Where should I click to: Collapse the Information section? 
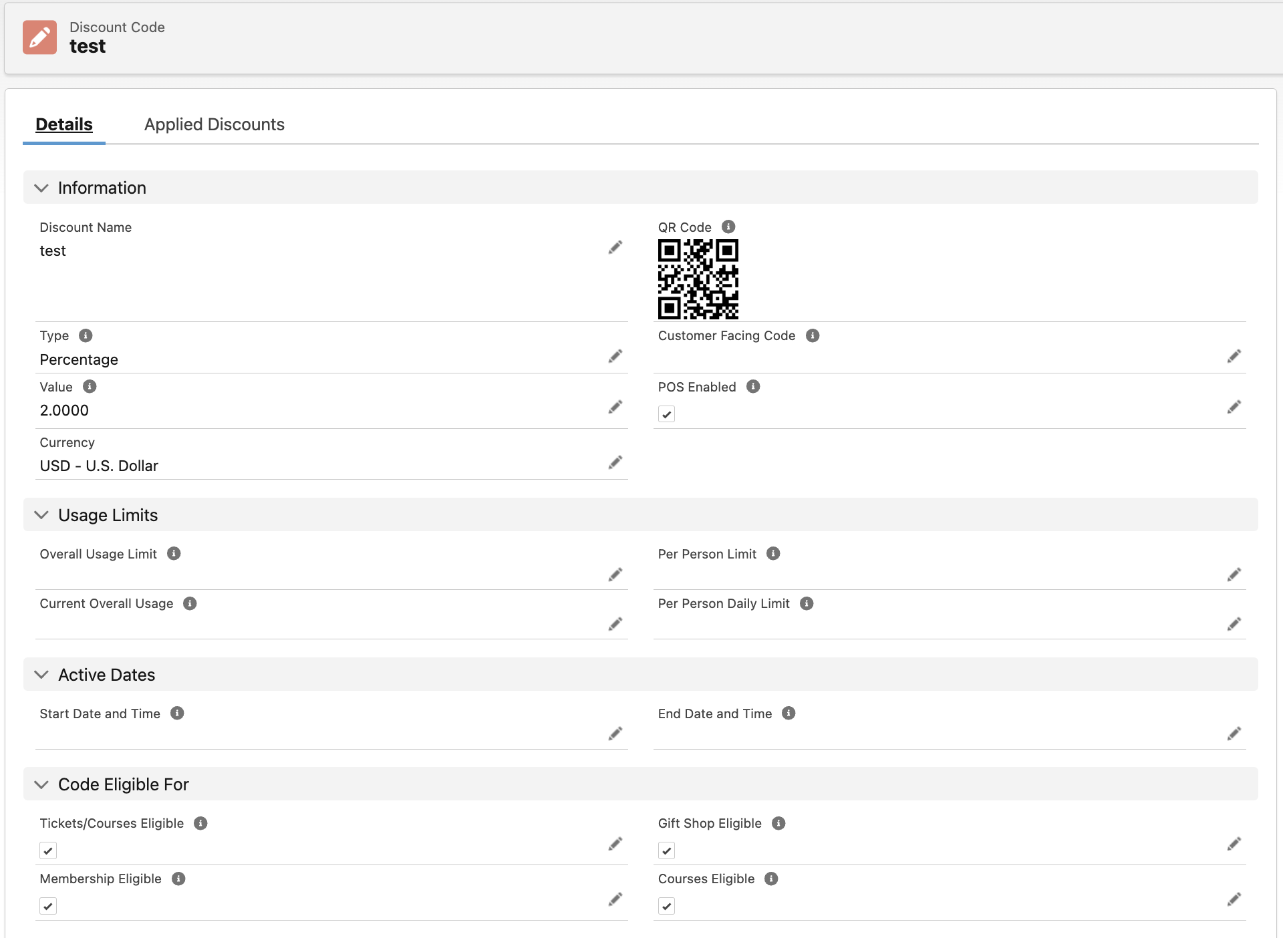(41, 188)
